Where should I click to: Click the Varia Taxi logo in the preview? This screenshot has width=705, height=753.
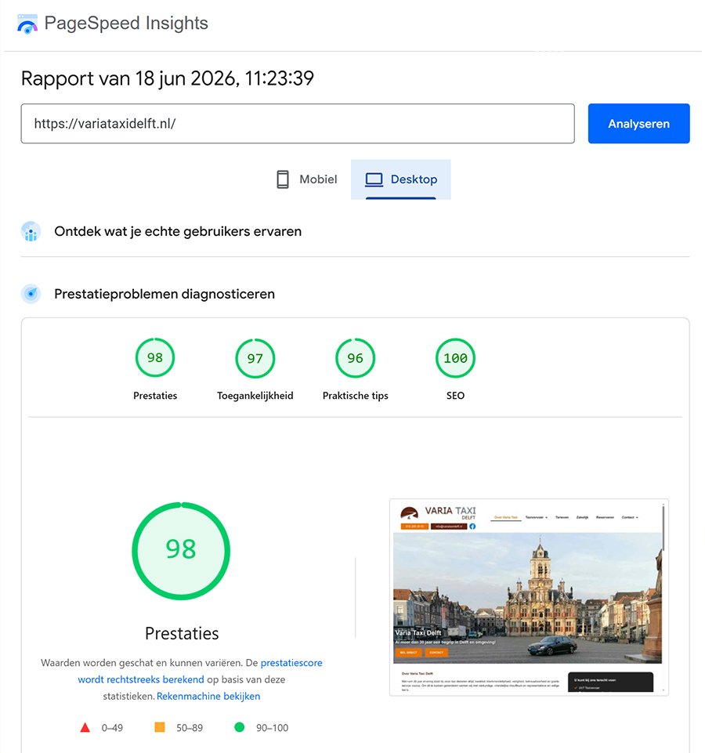coord(438,513)
